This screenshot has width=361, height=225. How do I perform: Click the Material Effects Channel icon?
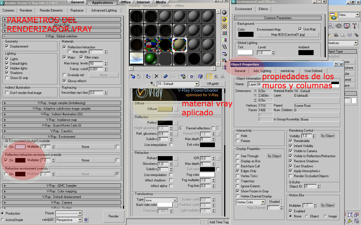[192, 76]
